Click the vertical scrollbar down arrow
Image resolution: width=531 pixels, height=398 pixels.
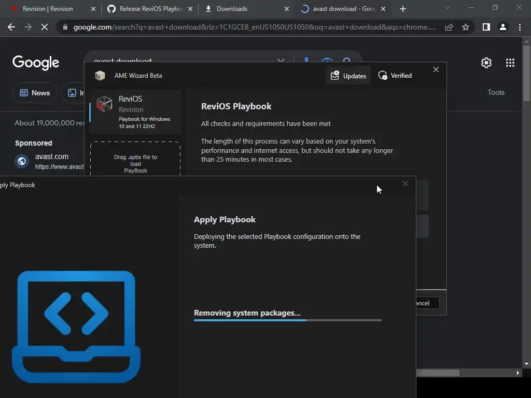(x=526, y=364)
